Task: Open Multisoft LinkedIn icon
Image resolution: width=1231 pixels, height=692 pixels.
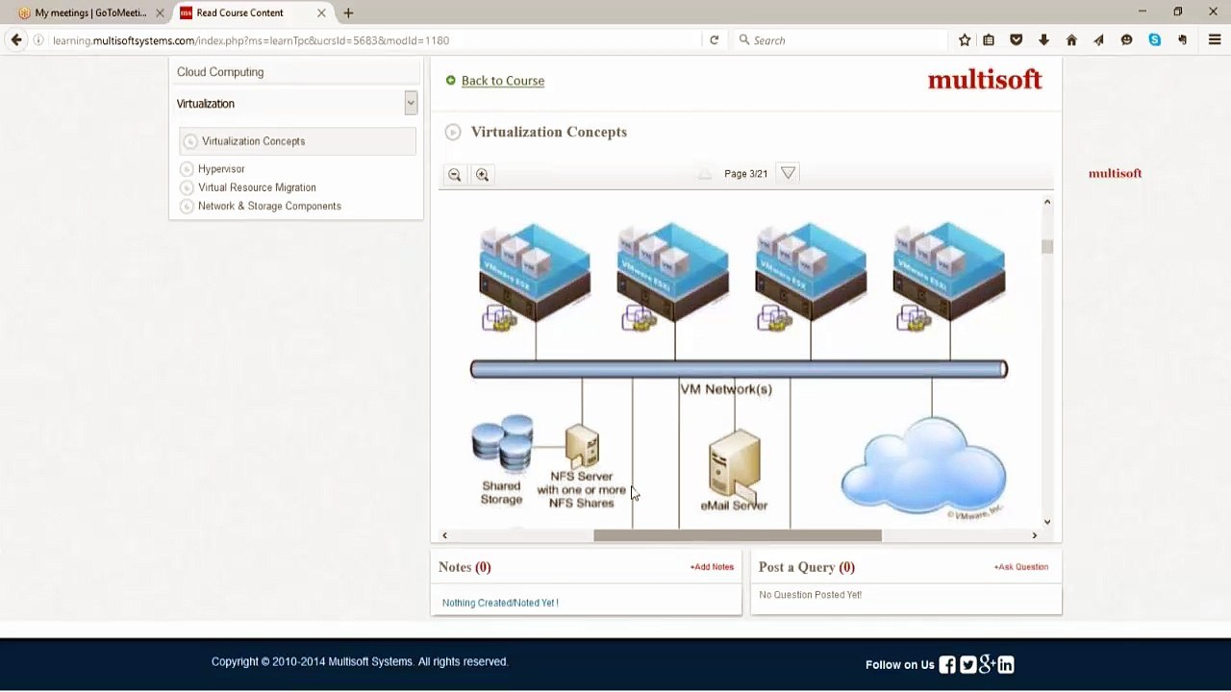Action: click(x=1006, y=664)
